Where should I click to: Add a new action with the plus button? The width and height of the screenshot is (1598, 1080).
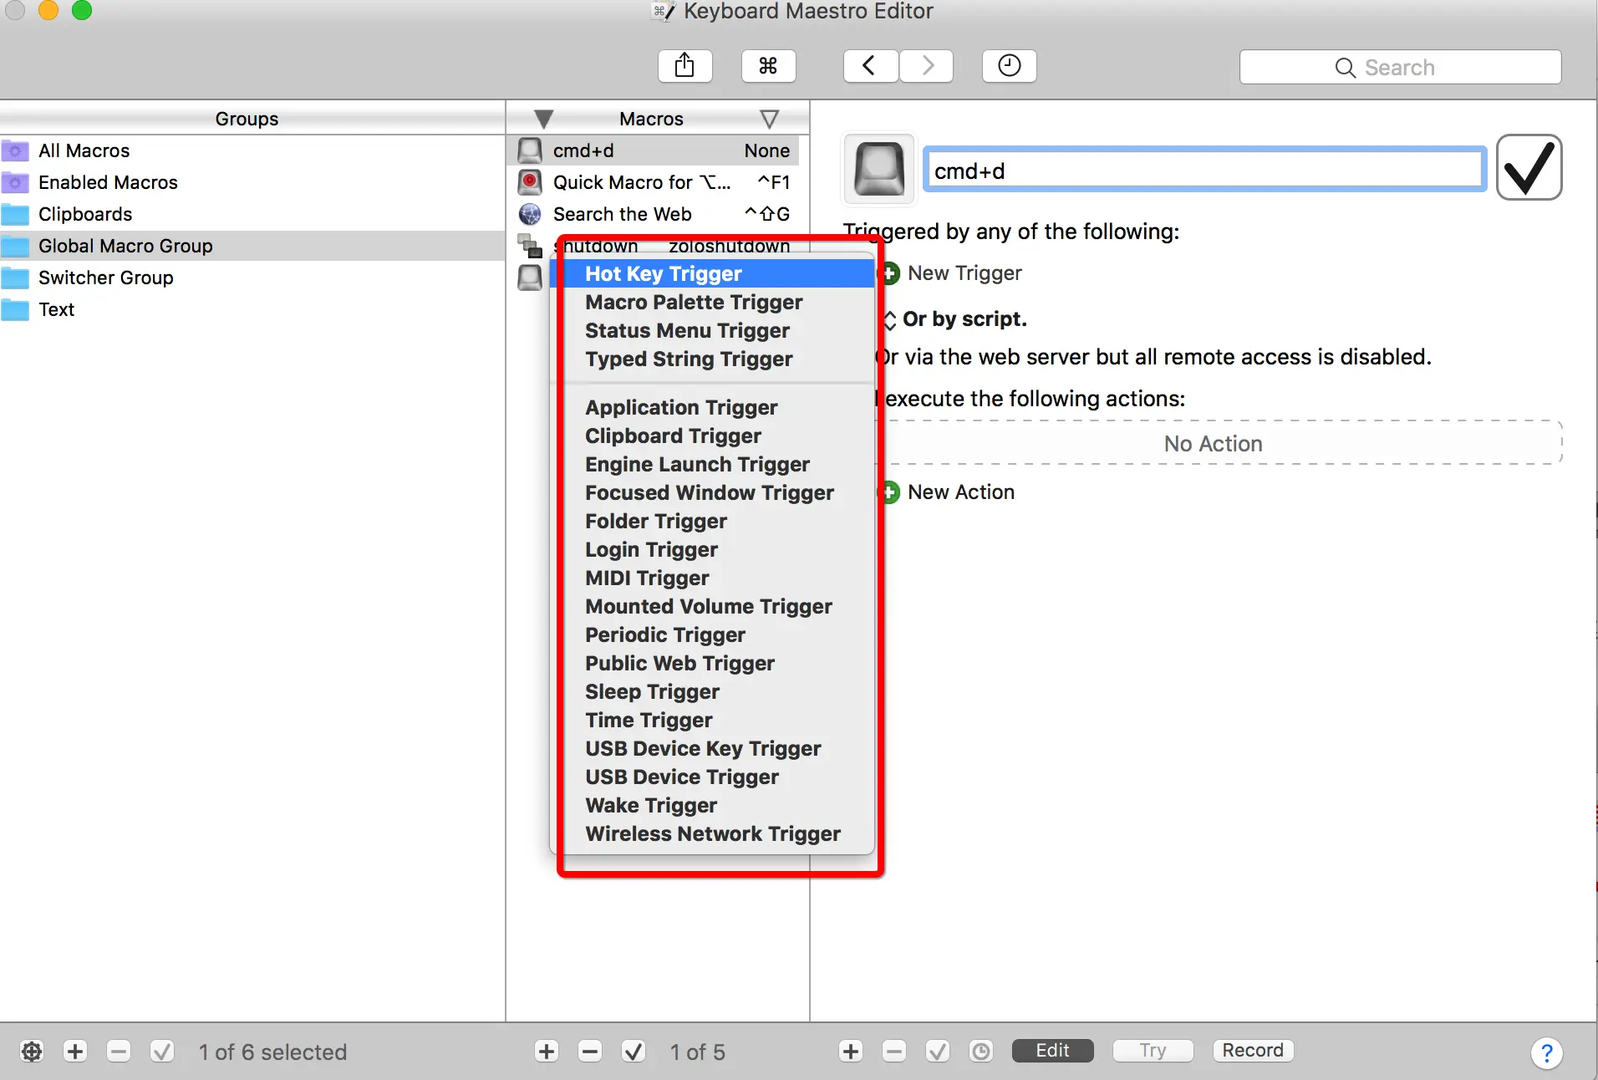pos(851,1052)
